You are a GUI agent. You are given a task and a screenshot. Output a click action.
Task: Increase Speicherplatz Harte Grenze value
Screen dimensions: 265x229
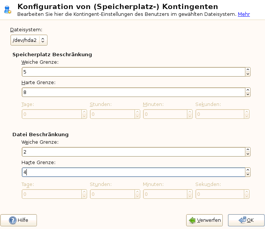248,90
